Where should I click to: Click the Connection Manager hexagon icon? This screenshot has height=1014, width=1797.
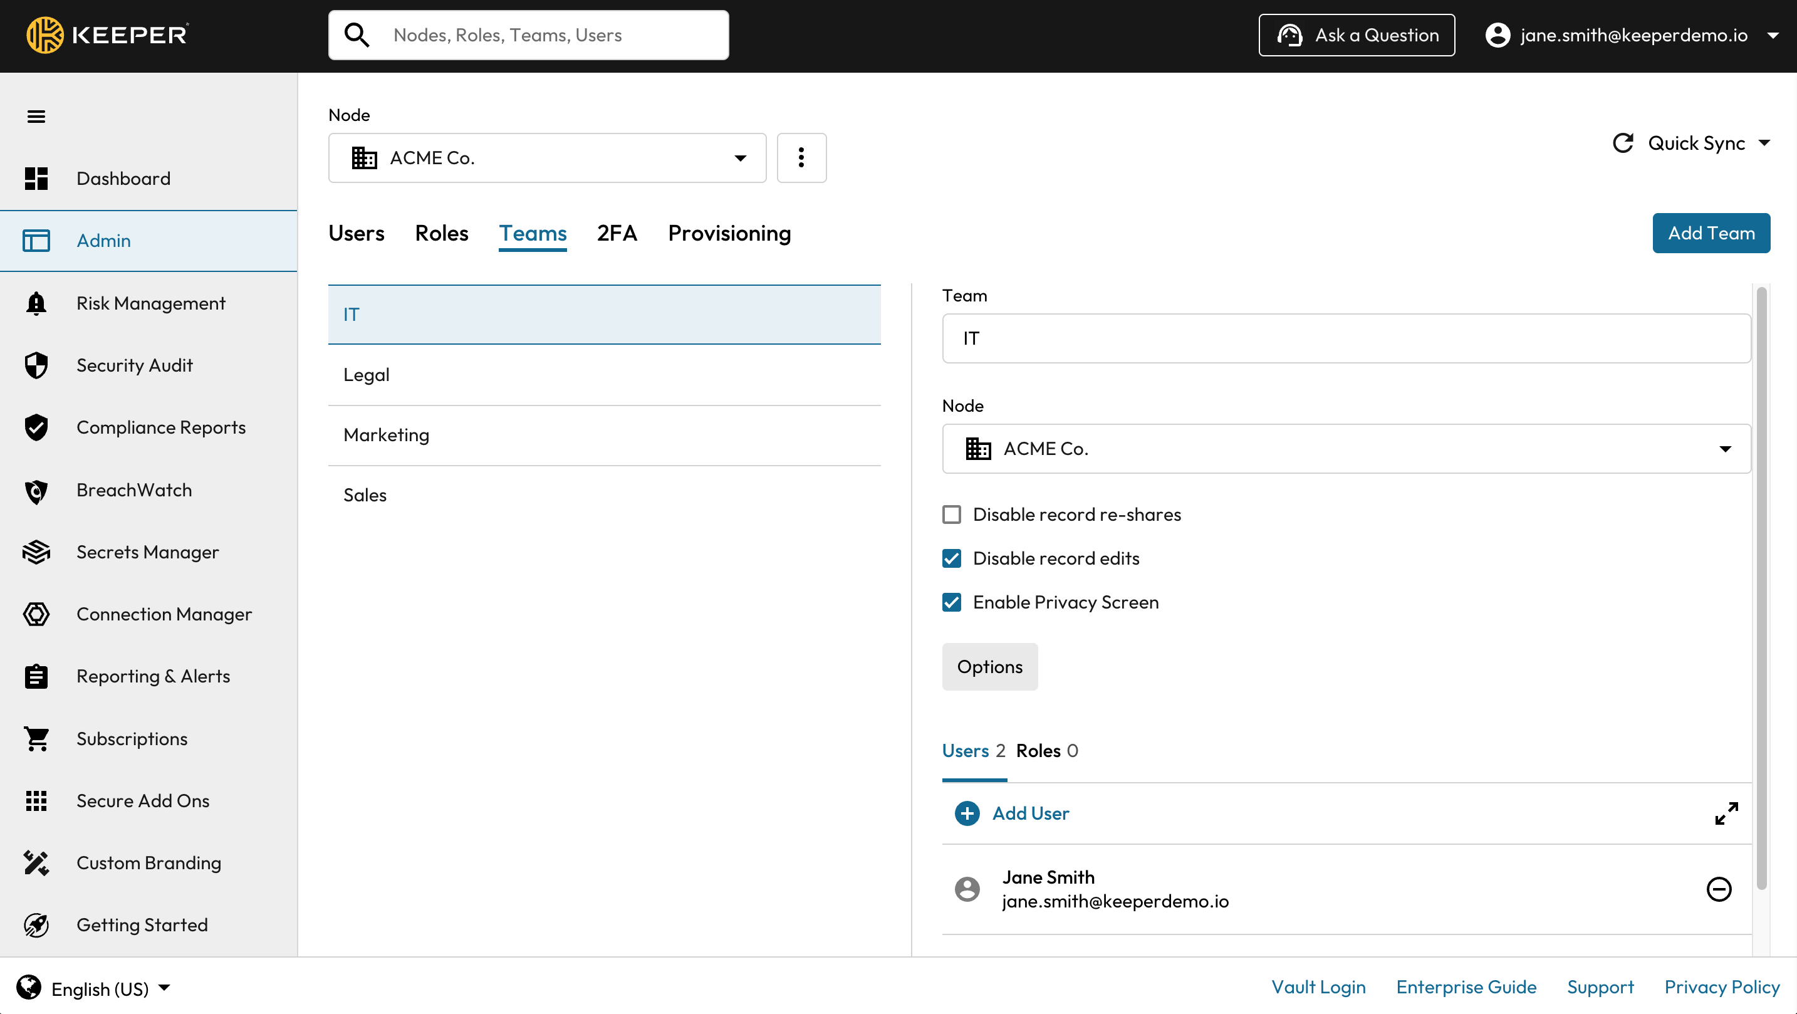pyautogui.click(x=36, y=614)
